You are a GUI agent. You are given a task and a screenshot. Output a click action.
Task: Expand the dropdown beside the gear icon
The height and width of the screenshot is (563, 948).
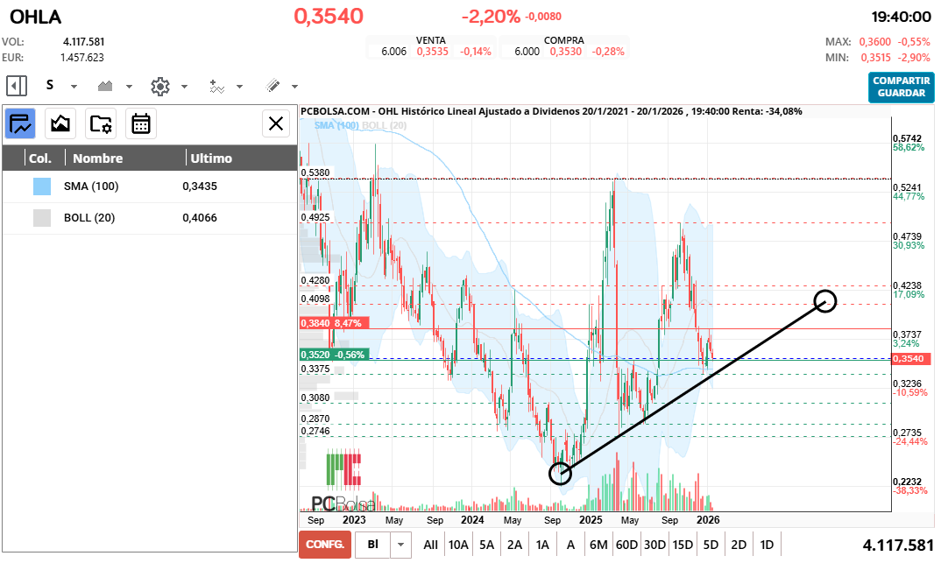tap(182, 86)
